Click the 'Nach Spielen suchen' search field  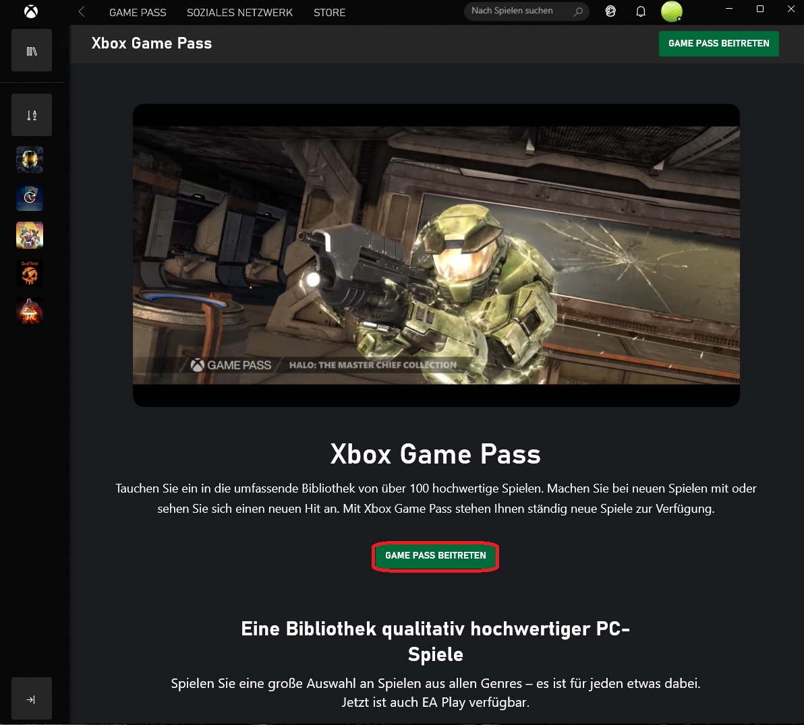pos(516,11)
